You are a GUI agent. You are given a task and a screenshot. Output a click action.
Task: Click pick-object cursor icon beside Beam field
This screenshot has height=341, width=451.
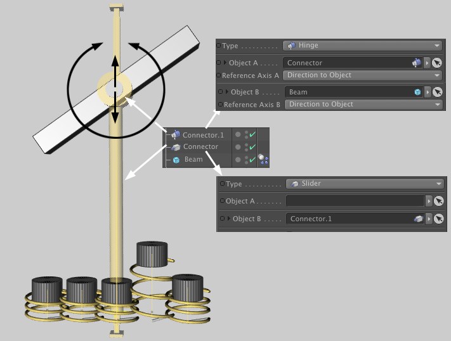tap(438, 92)
